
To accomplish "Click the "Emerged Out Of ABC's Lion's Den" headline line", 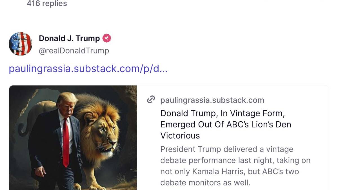I will (226, 124).
